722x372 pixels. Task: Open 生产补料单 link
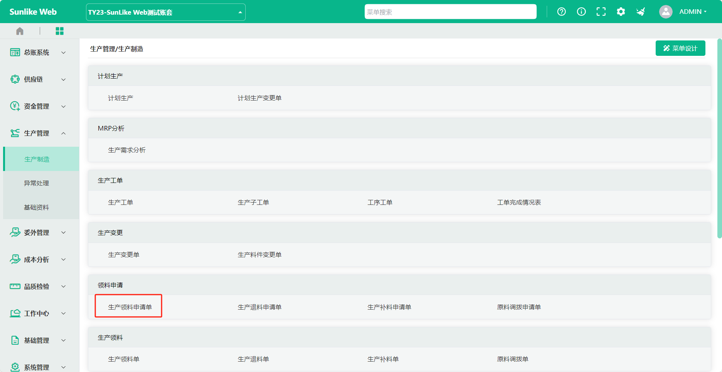pos(383,359)
